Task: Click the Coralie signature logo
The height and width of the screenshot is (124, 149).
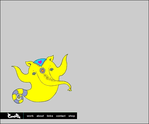Action: [x=14, y=116]
